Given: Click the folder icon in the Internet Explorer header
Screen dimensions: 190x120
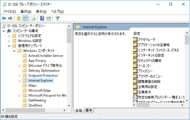Looking at the screenshot, I should click(78, 27).
